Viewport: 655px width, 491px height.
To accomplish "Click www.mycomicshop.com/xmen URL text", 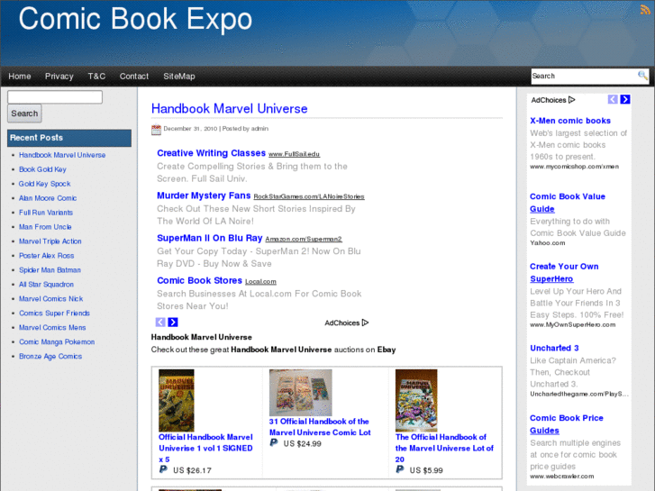I will point(575,167).
